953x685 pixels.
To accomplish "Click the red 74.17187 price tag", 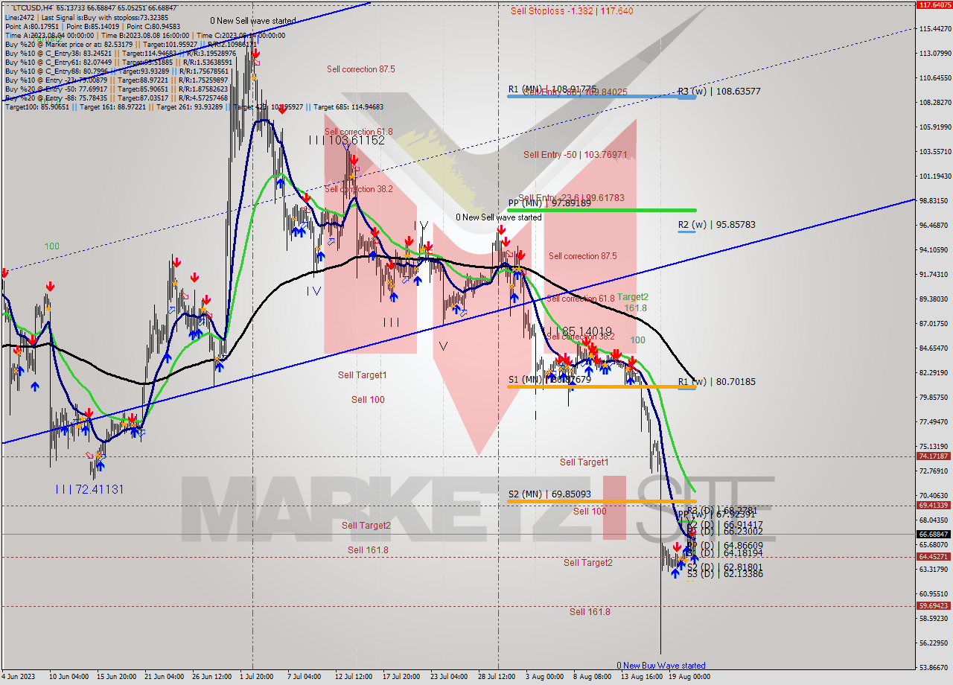I will click(x=934, y=456).
